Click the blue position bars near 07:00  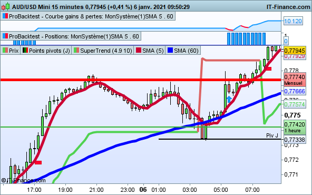coord(246,39)
